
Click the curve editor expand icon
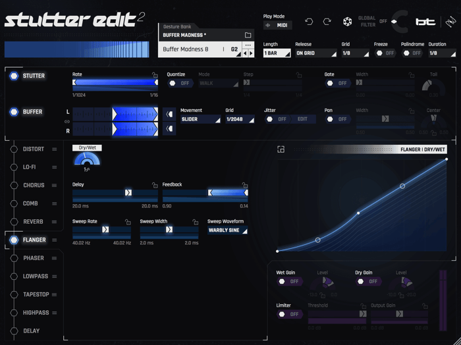coord(281,149)
